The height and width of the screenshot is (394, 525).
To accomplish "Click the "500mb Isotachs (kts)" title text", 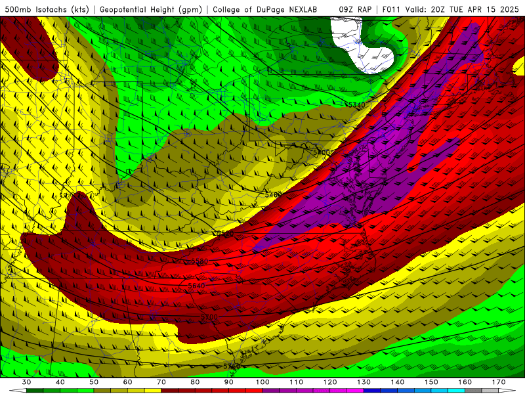I will point(47,10).
